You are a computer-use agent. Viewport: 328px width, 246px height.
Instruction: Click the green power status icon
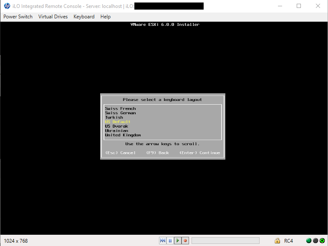[322, 241]
